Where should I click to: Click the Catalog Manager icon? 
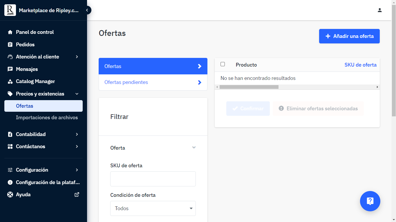(x=10, y=81)
